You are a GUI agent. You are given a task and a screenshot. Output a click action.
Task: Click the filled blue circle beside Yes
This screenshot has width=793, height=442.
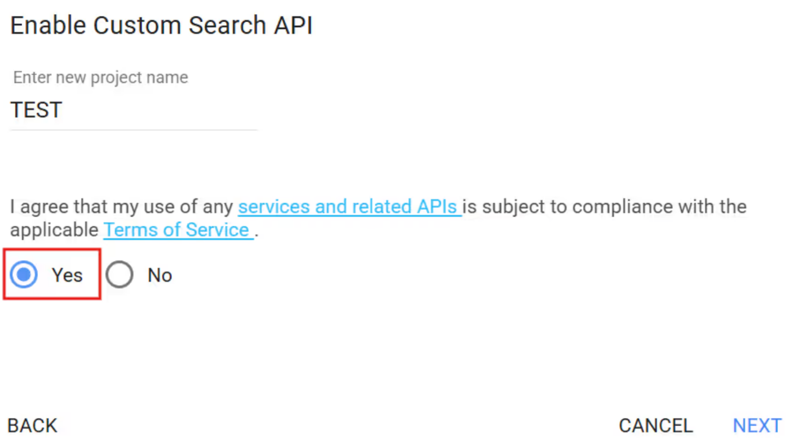coord(24,274)
